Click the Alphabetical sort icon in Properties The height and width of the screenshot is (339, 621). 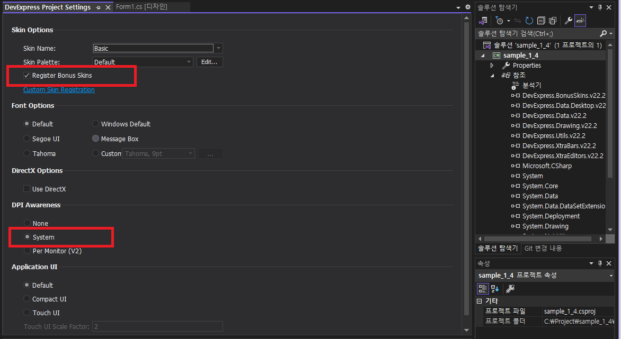pyautogui.click(x=495, y=289)
